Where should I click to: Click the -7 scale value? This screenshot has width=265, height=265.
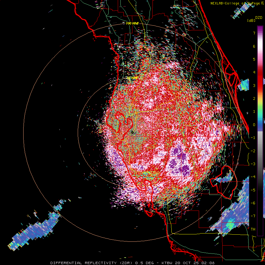(253, 216)
